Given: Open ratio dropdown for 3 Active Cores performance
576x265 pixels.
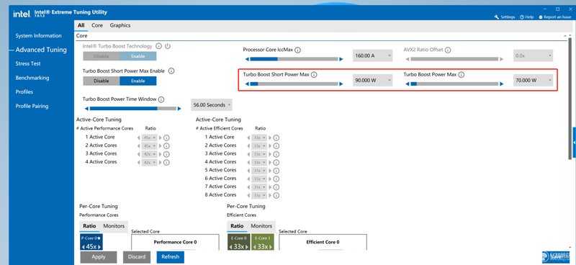Looking at the screenshot, I should [x=150, y=154].
